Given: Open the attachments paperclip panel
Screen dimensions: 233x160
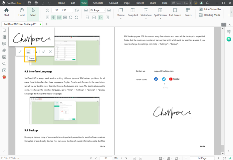Looking at the screenshot, I should [4, 50].
